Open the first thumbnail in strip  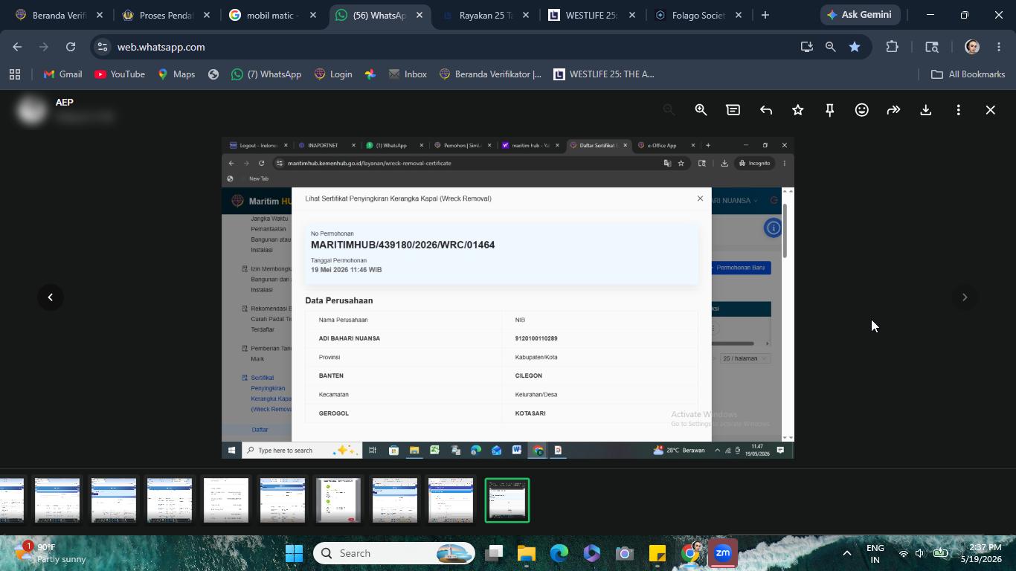11,500
